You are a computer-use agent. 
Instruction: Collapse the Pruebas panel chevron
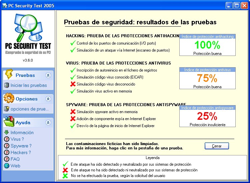click(x=48, y=75)
